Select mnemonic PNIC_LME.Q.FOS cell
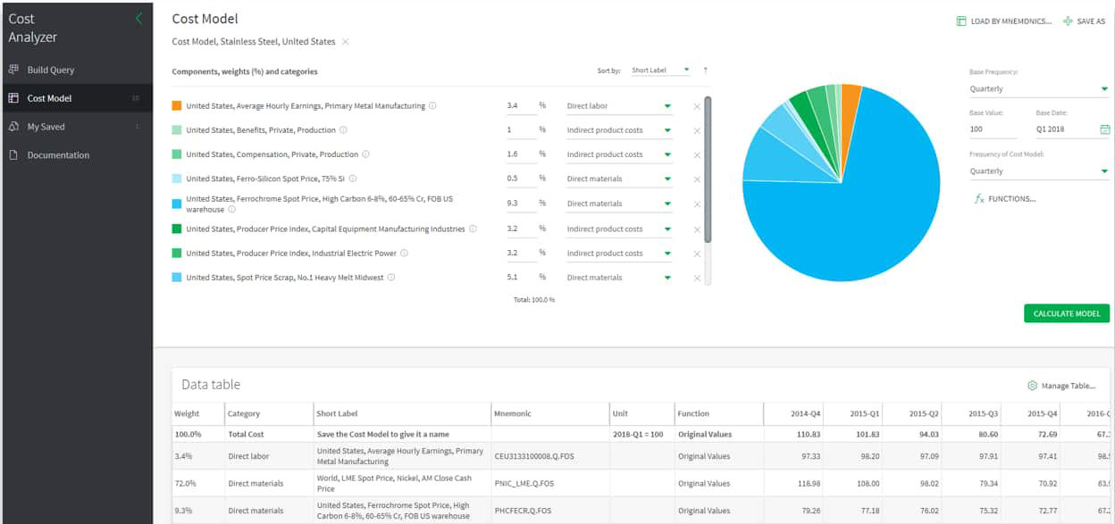 pos(549,484)
